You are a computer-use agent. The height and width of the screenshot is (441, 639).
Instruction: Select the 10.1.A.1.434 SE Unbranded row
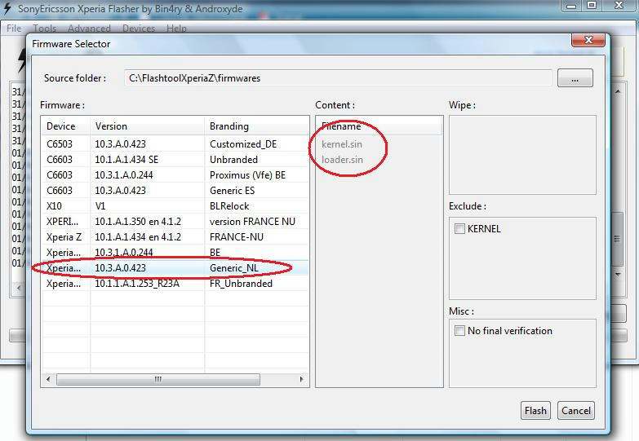click(x=175, y=160)
